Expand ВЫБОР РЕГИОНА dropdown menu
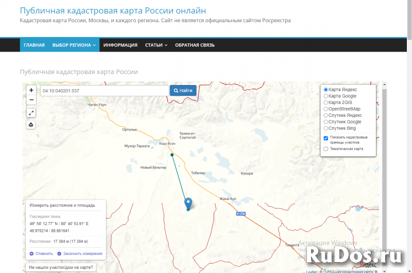 [74, 45]
